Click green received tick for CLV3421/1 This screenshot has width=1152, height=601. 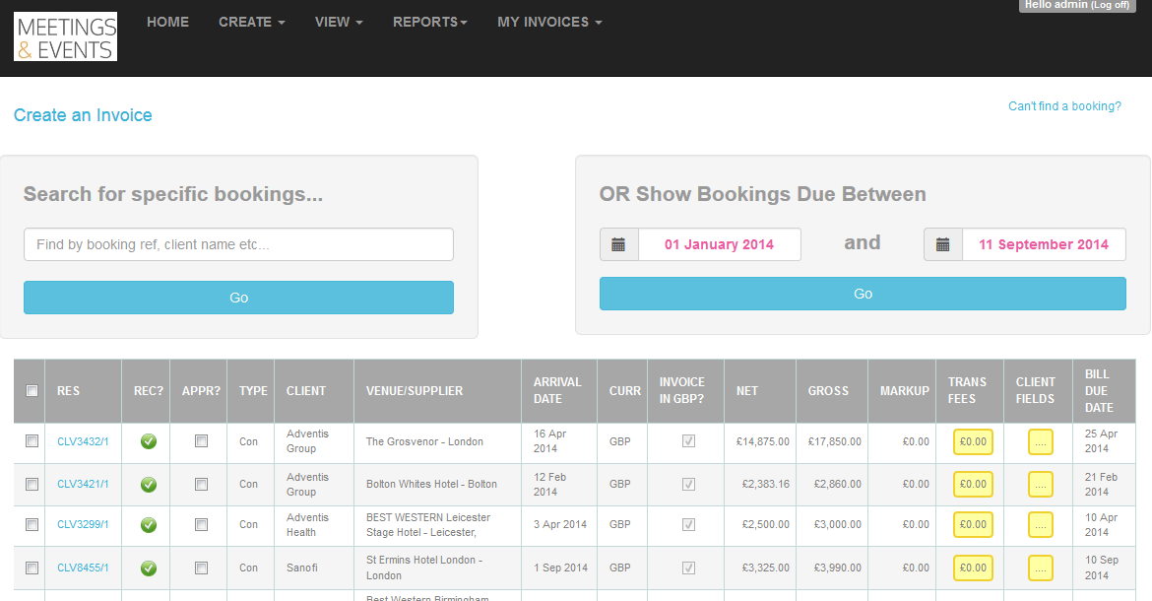point(149,484)
